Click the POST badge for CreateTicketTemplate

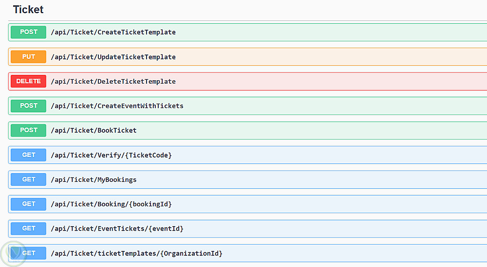[29, 32]
